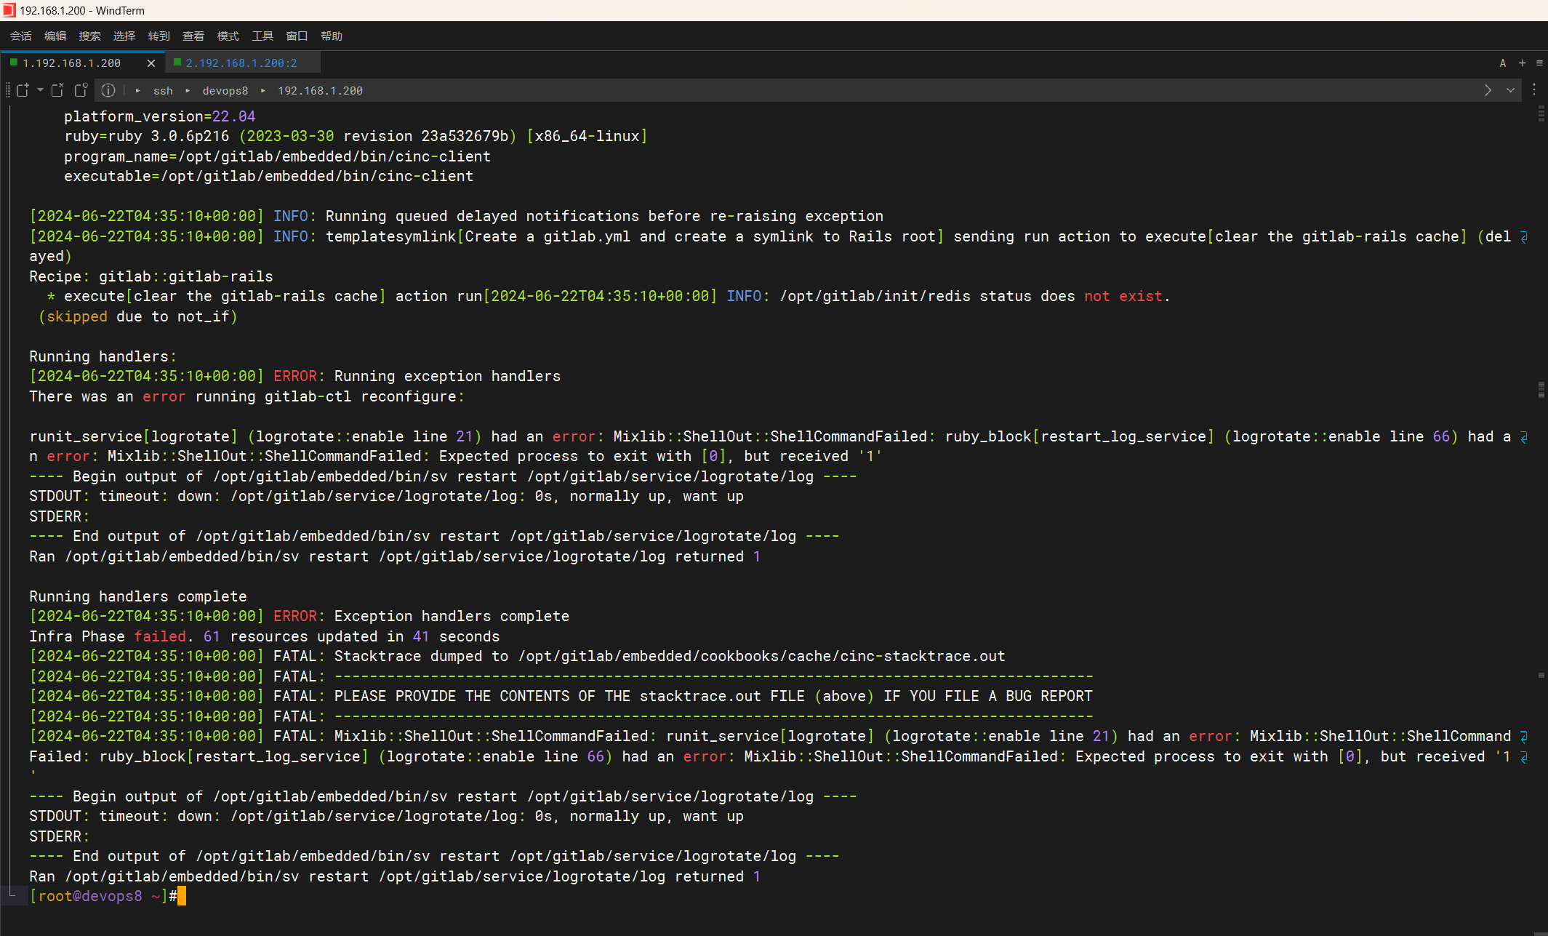The image size is (1548, 936).
Task: Open the session info icon
Action: pos(108,90)
